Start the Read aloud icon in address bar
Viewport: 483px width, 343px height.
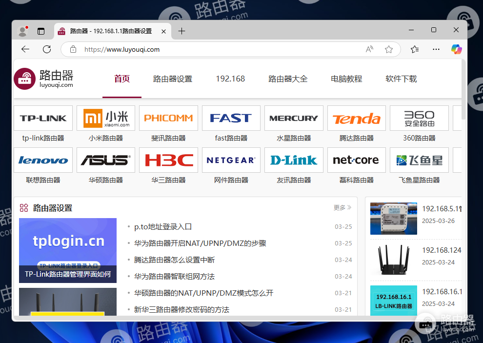click(x=369, y=49)
